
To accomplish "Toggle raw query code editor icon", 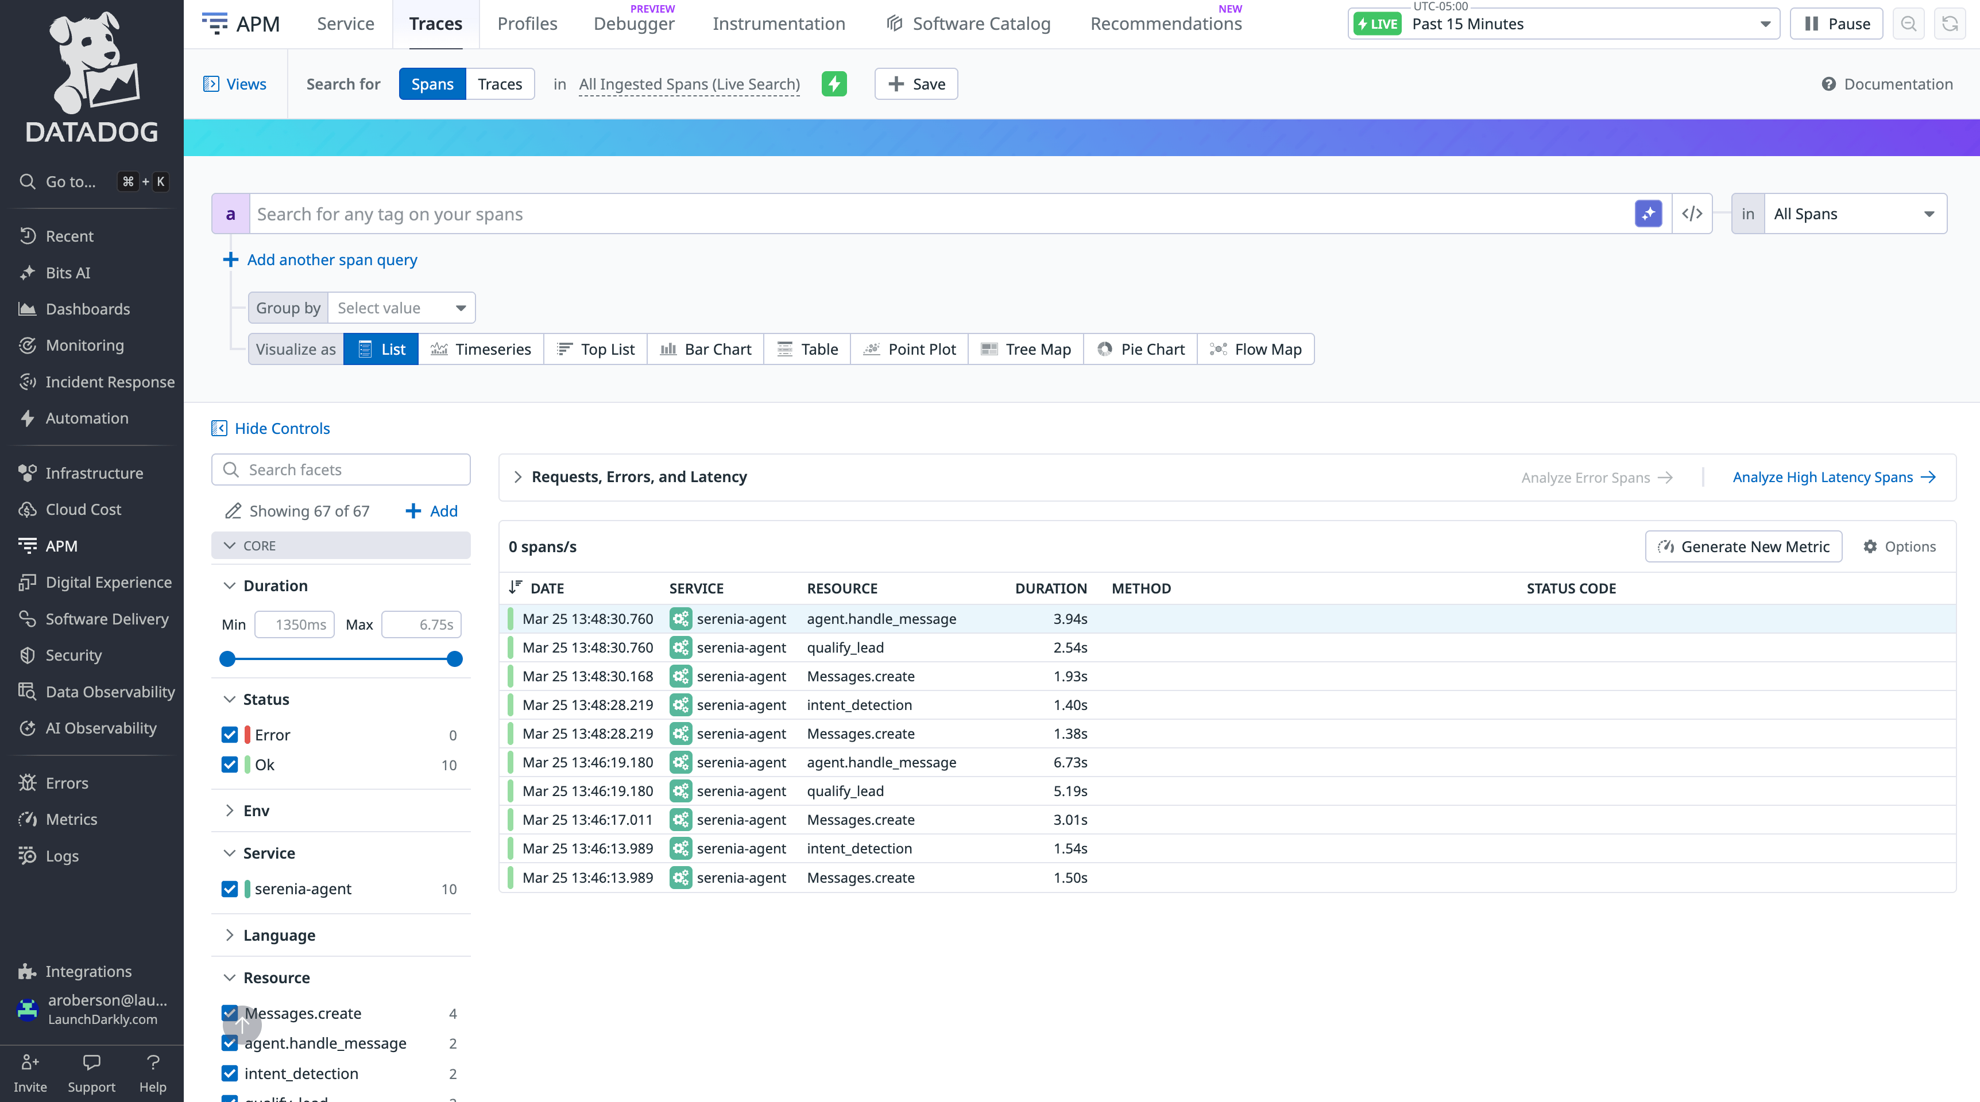I will click(x=1692, y=214).
